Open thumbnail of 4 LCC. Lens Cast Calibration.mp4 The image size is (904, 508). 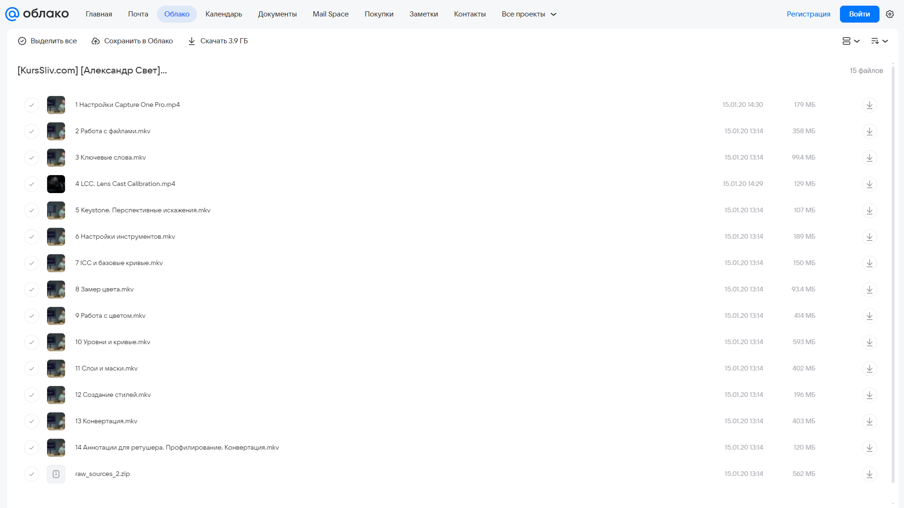click(x=56, y=184)
